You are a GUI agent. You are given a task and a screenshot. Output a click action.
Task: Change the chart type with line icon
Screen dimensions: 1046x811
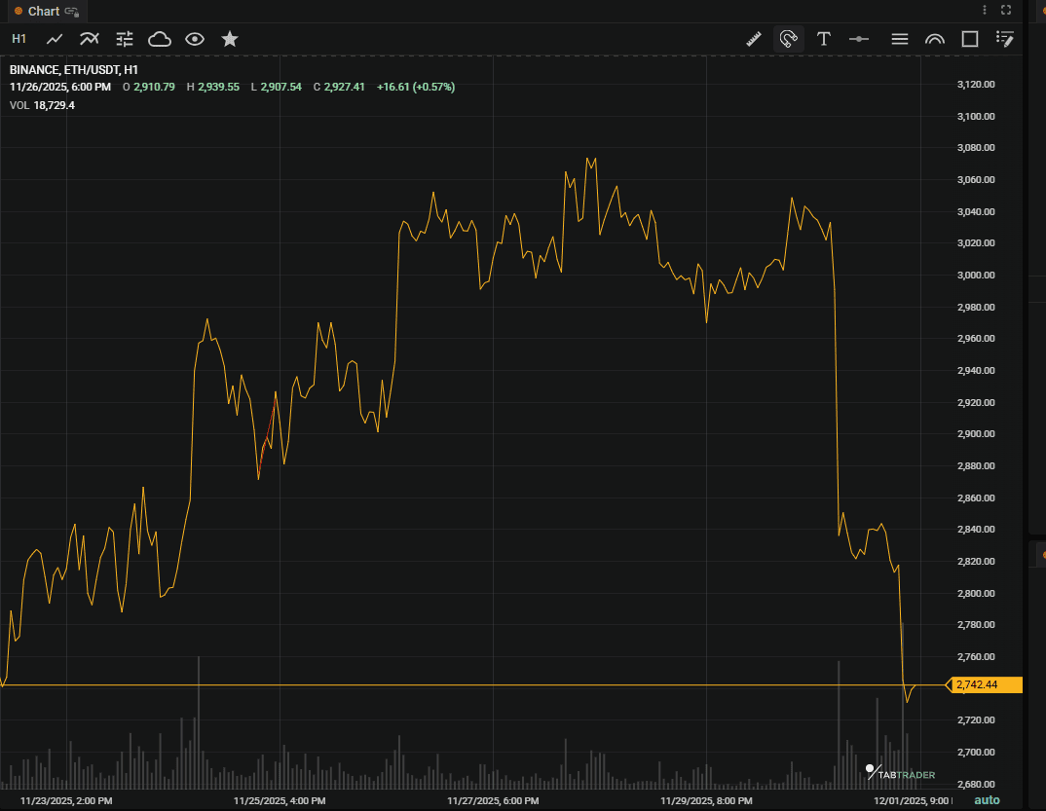coord(56,39)
